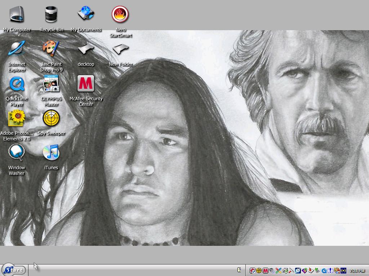The width and height of the screenshot is (369, 276).
Task: Select the My Documents icon
Action: [86, 19]
